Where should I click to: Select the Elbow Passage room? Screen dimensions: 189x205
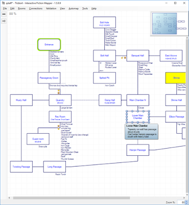(176, 117)
